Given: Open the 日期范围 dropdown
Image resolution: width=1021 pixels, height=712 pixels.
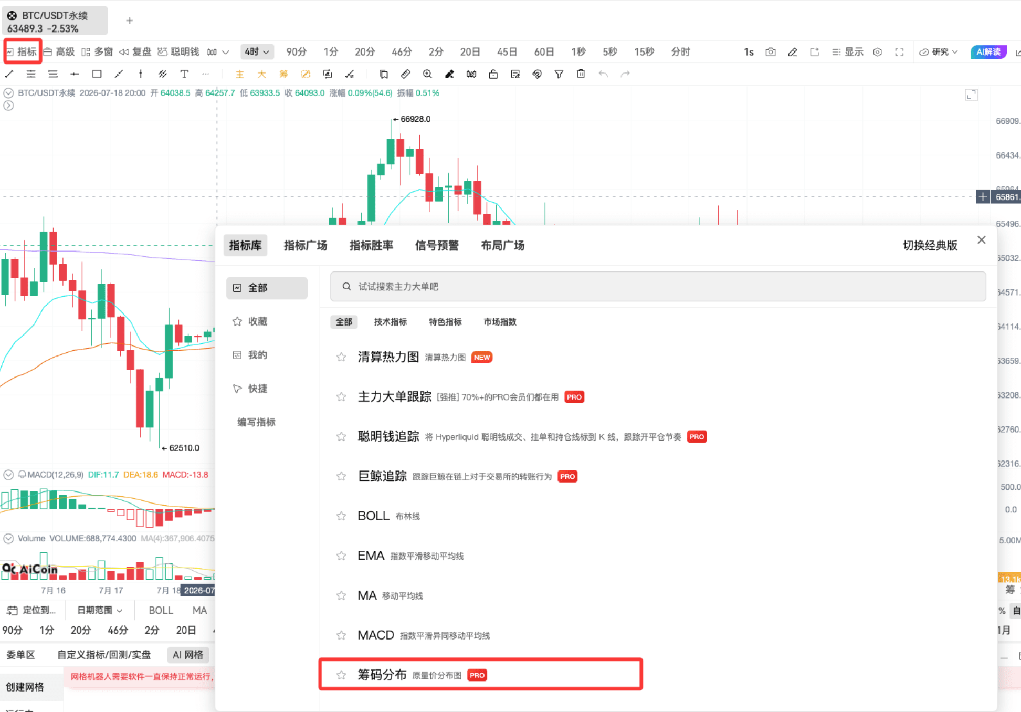Looking at the screenshot, I should 100,610.
